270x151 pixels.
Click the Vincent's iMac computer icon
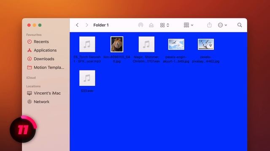point(30,93)
